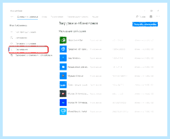The image size is (170, 139).
Task: Click the modified date in Ваш телефон row
Action: click(144, 58)
